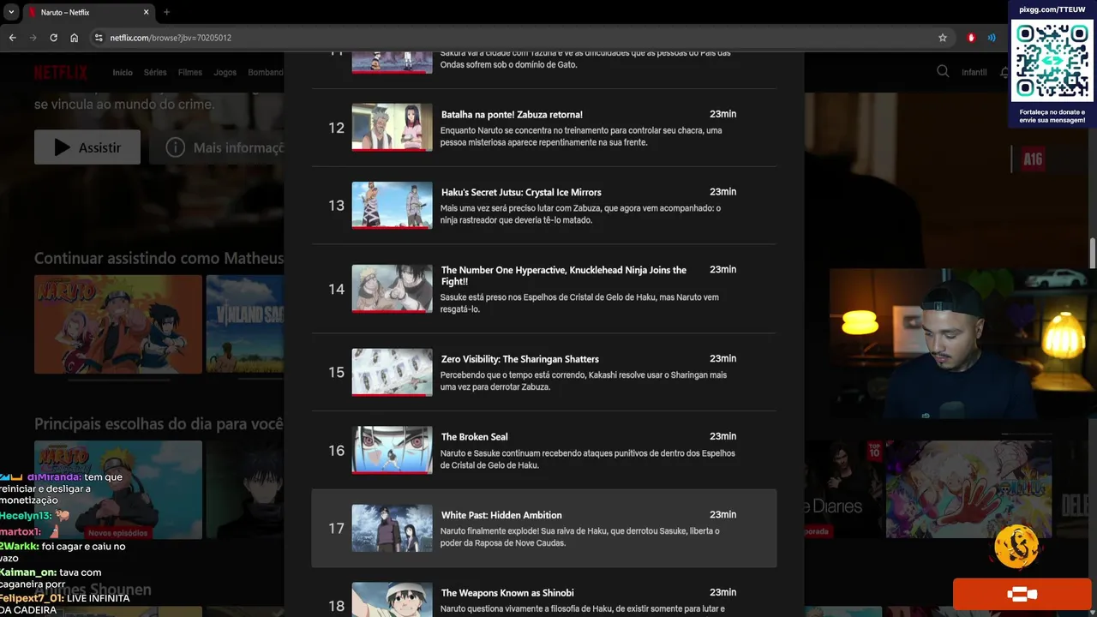This screenshot has width=1097, height=617.
Task: Open Naruto card under Principais escolhas
Action: tap(118, 489)
